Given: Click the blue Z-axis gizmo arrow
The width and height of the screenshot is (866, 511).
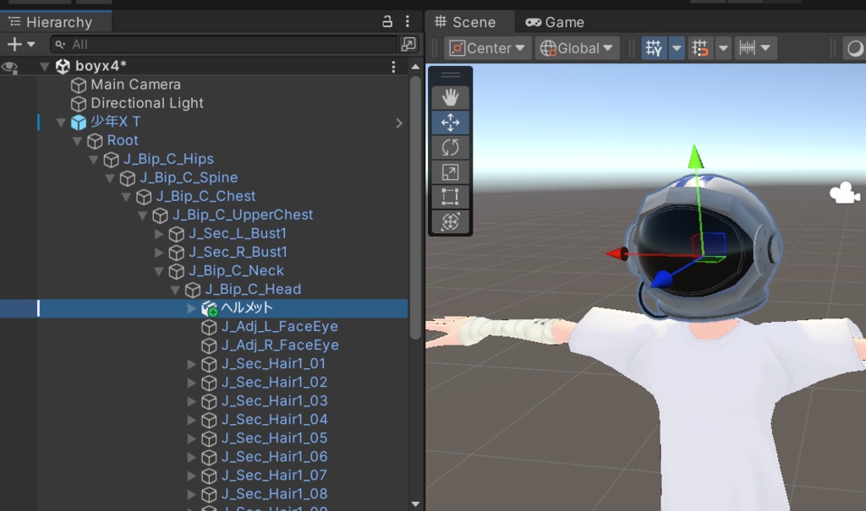Looking at the screenshot, I should (x=661, y=280).
